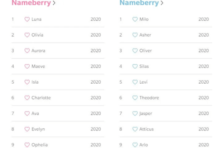222x148 pixels.
Task: Click the heart icon beside Ophelia
Action: point(27,145)
